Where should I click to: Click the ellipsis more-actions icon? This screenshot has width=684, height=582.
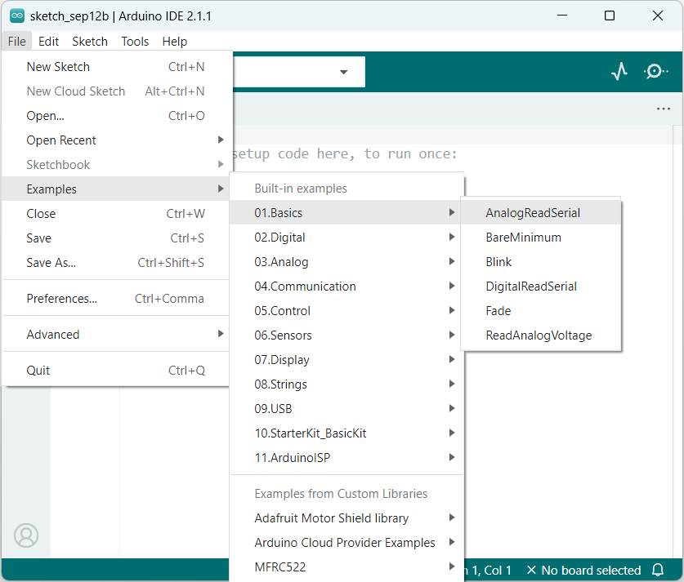click(663, 108)
